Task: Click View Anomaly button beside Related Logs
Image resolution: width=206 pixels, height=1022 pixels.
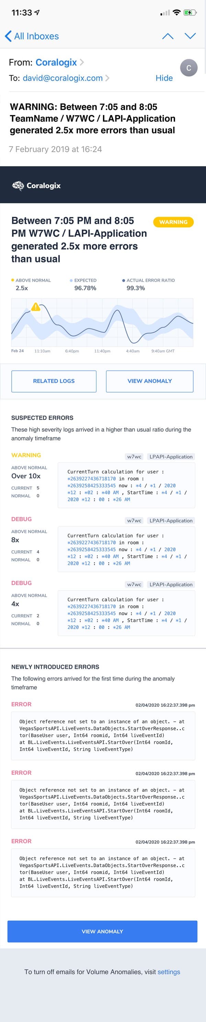Action: tap(149, 381)
